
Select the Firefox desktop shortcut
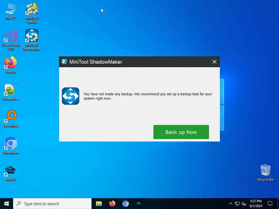[11, 65]
